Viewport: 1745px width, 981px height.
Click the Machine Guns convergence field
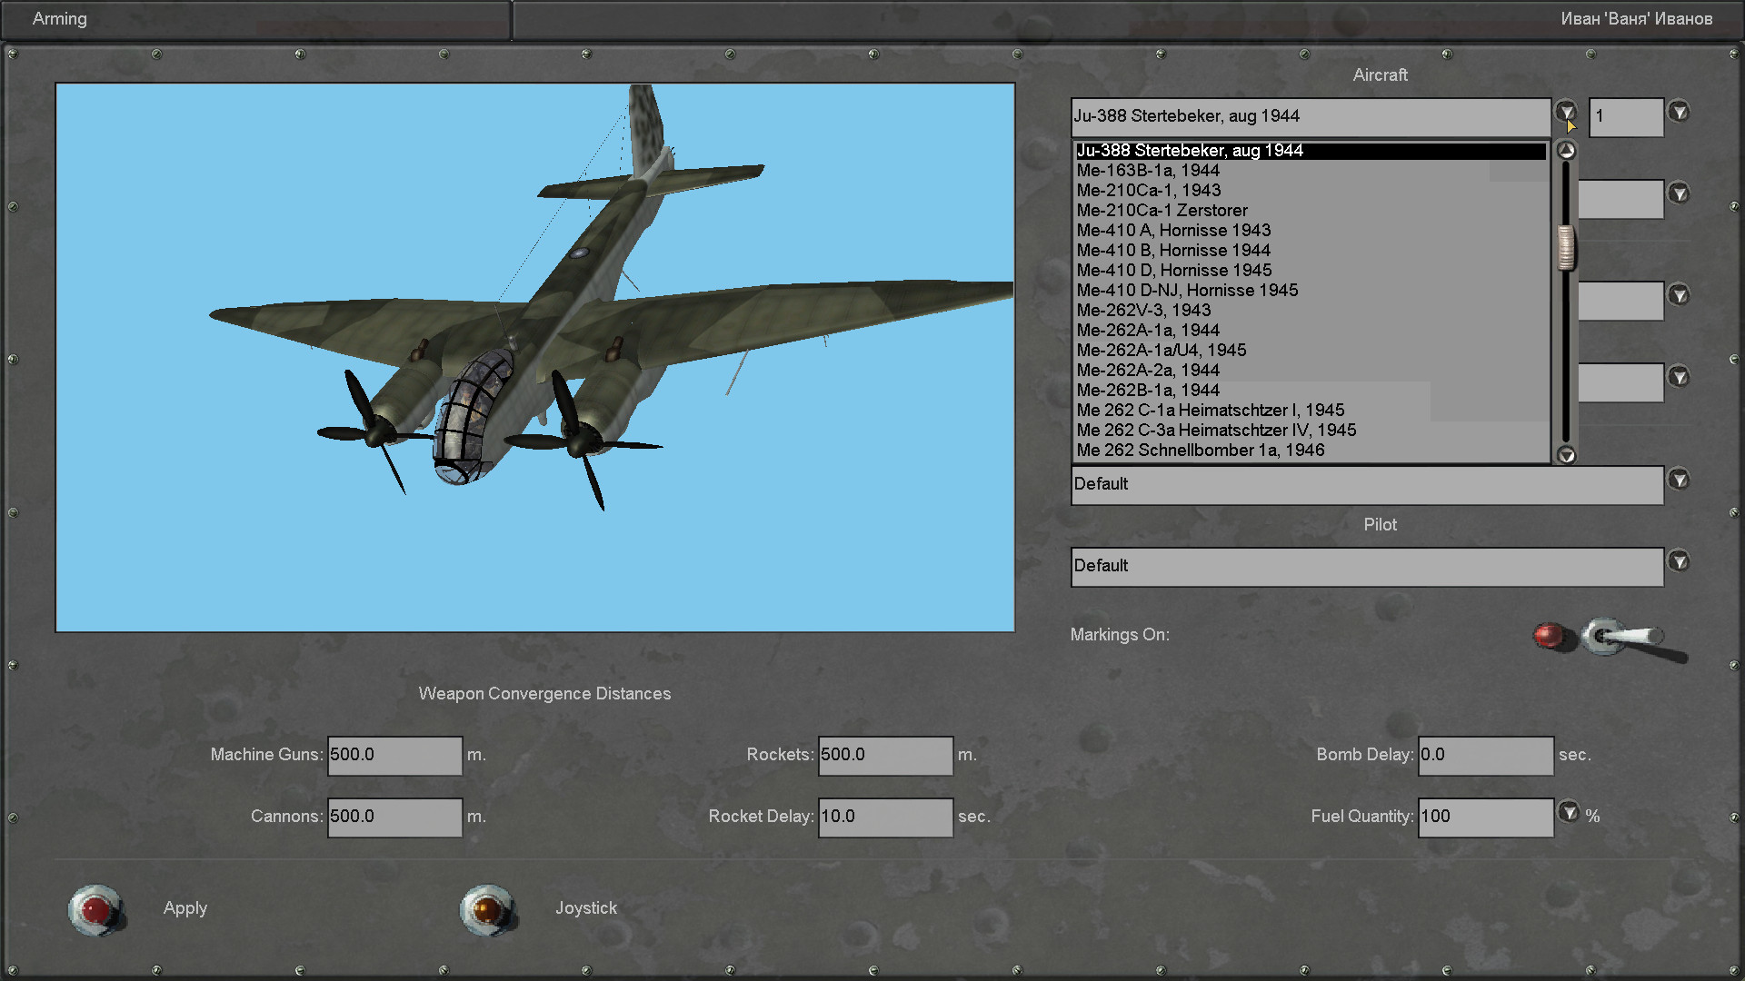pos(394,756)
